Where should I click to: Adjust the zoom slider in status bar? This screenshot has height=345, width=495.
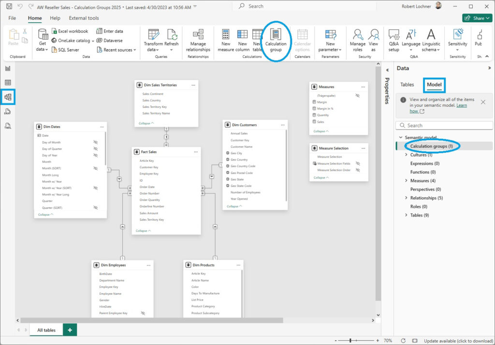click(x=350, y=341)
